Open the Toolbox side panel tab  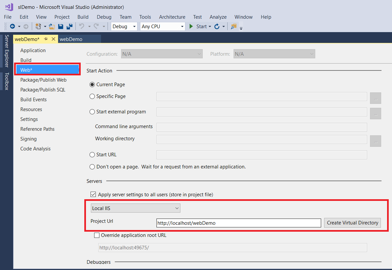pos(7,81)
